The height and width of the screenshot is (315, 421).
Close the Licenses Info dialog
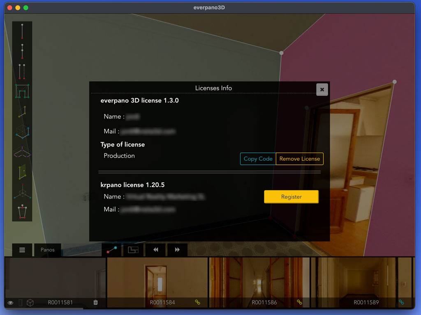pos(322,89)
